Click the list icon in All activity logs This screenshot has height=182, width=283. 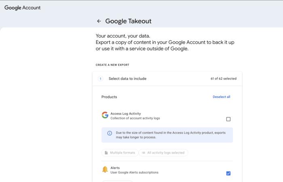pos(144,153)
